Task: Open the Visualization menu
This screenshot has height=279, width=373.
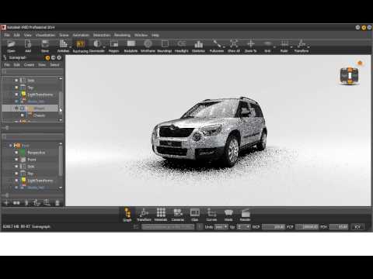Action: [46, 35]
